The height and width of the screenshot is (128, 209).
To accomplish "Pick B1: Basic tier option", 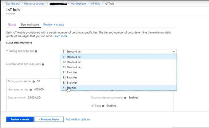I will pos(119,72).
